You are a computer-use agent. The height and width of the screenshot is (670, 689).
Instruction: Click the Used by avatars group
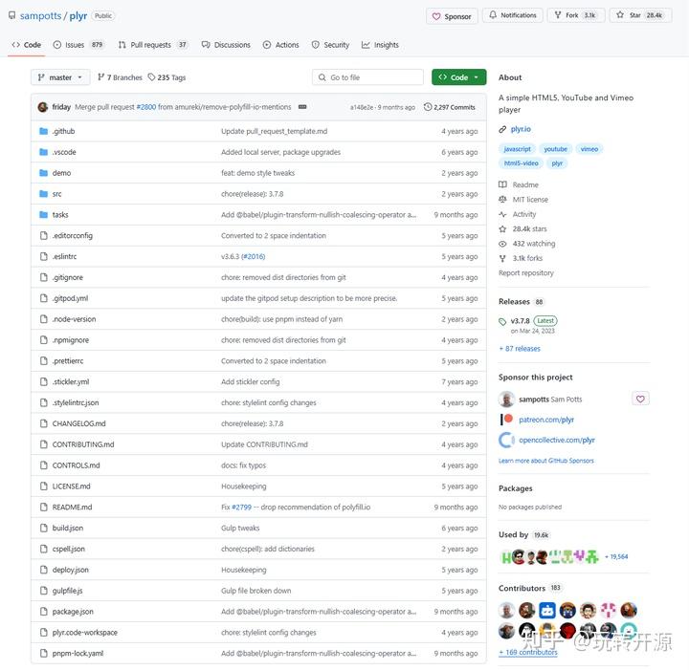[549, 556]
